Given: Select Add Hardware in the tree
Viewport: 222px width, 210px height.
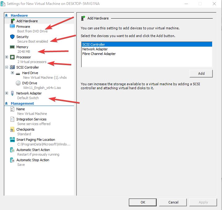Looking at the screenshot, I should pyautogui.click(x=27, y=21).
